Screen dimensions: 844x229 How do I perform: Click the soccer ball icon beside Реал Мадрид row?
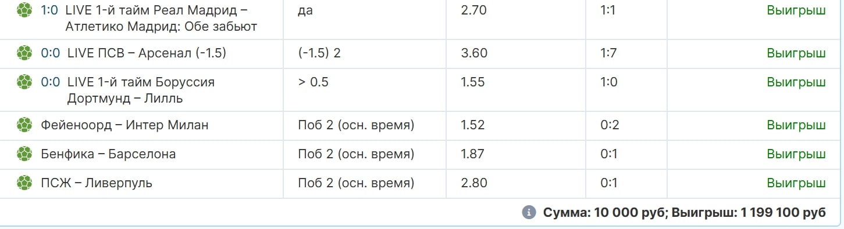[24, 10]
